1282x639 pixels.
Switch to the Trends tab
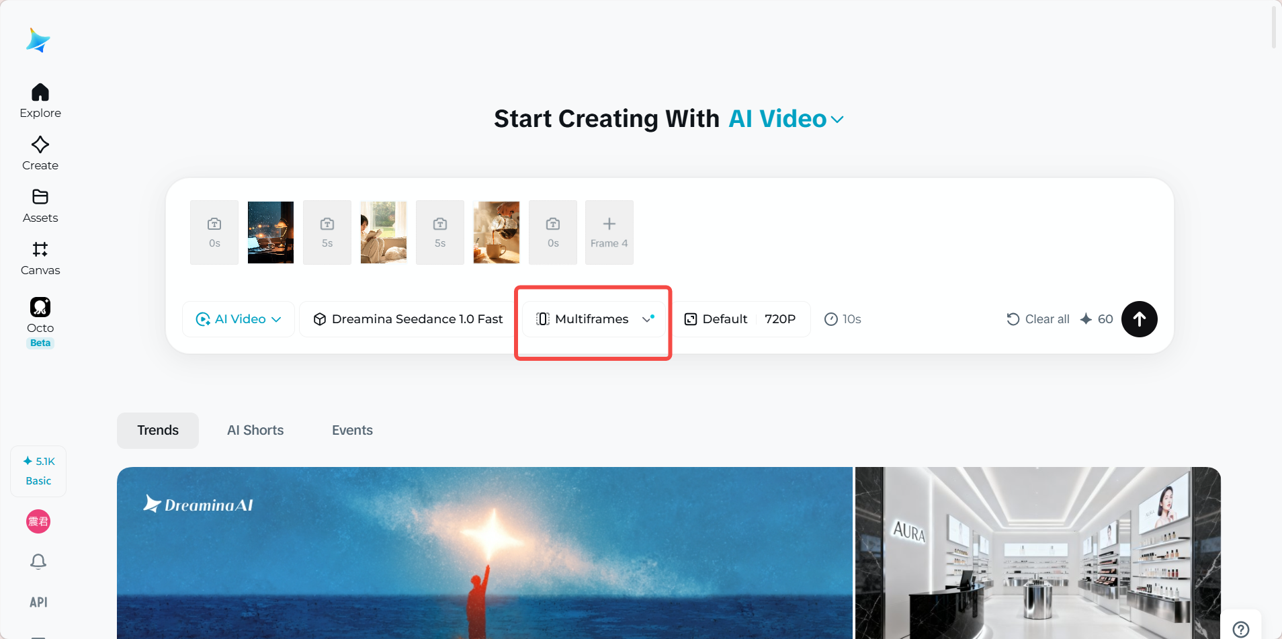[158, 431]
